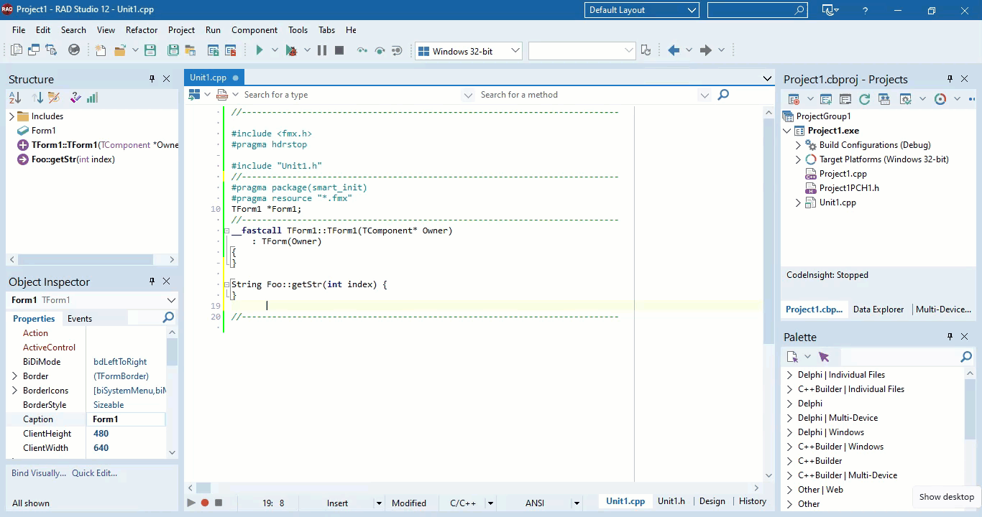Pin the Structure panel with pushpin

coord(152,79)
